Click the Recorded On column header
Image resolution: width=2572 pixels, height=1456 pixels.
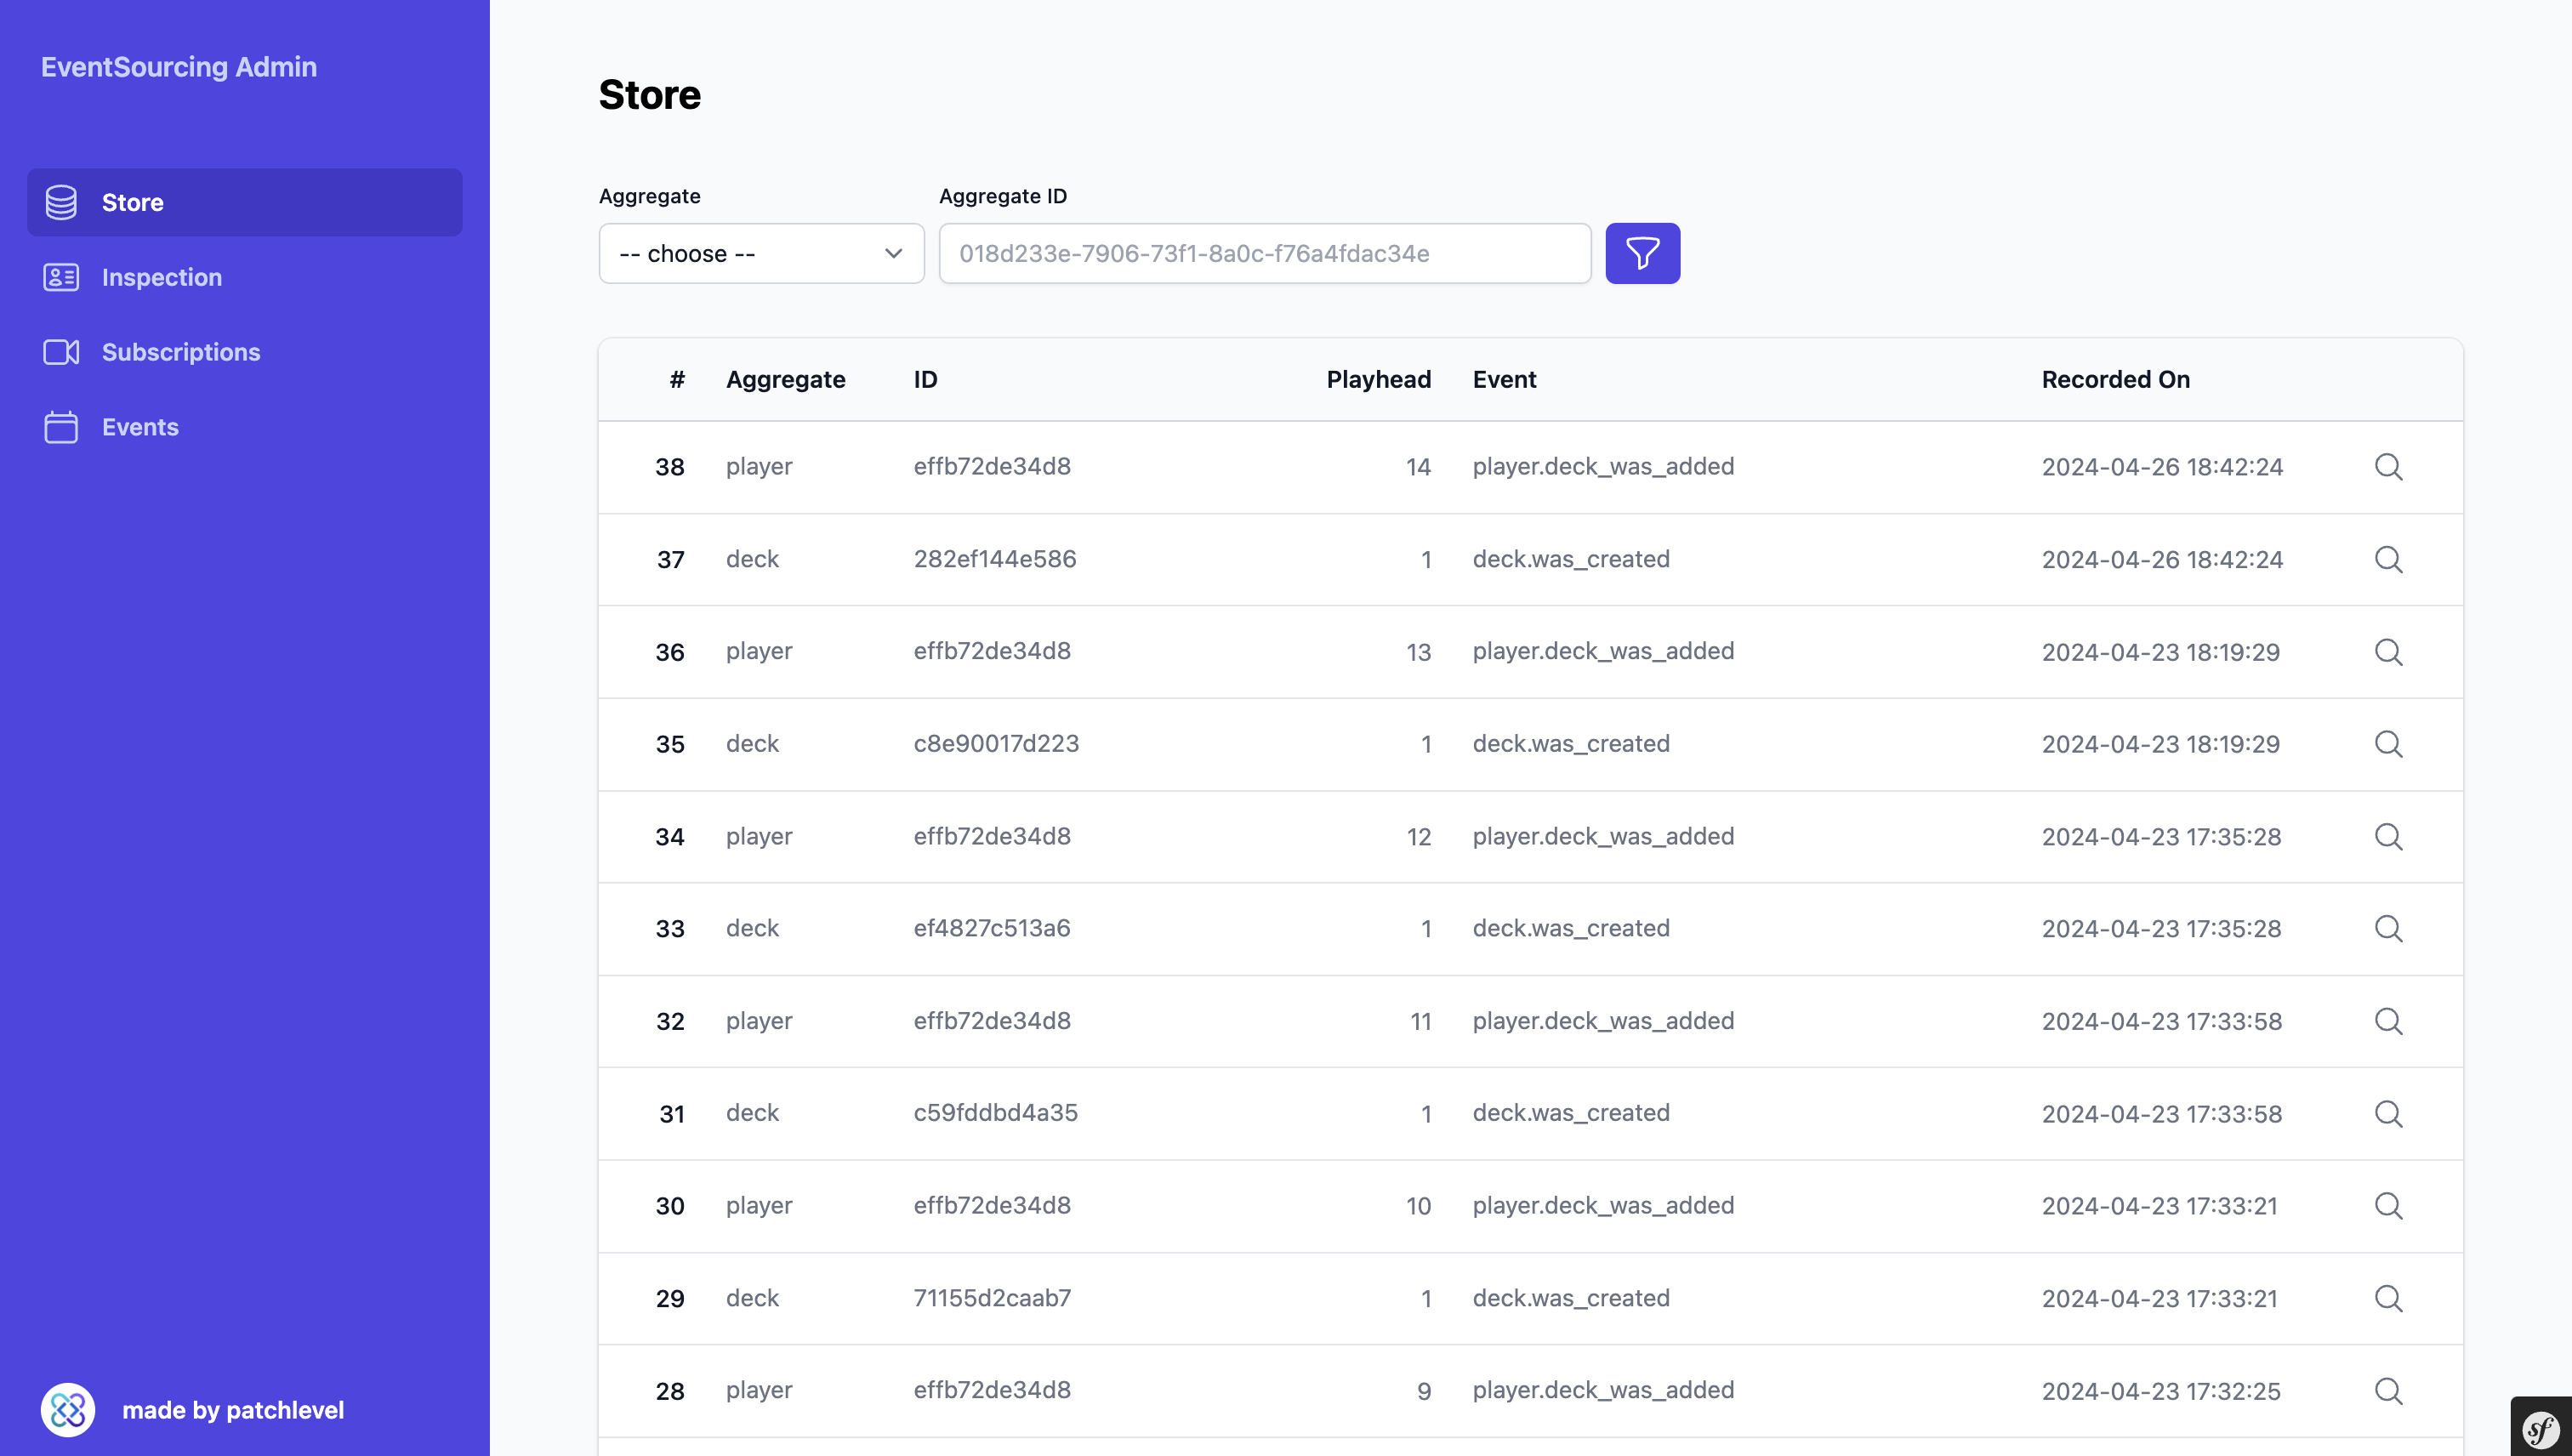pyautogui.click(x=2115, y=380)
